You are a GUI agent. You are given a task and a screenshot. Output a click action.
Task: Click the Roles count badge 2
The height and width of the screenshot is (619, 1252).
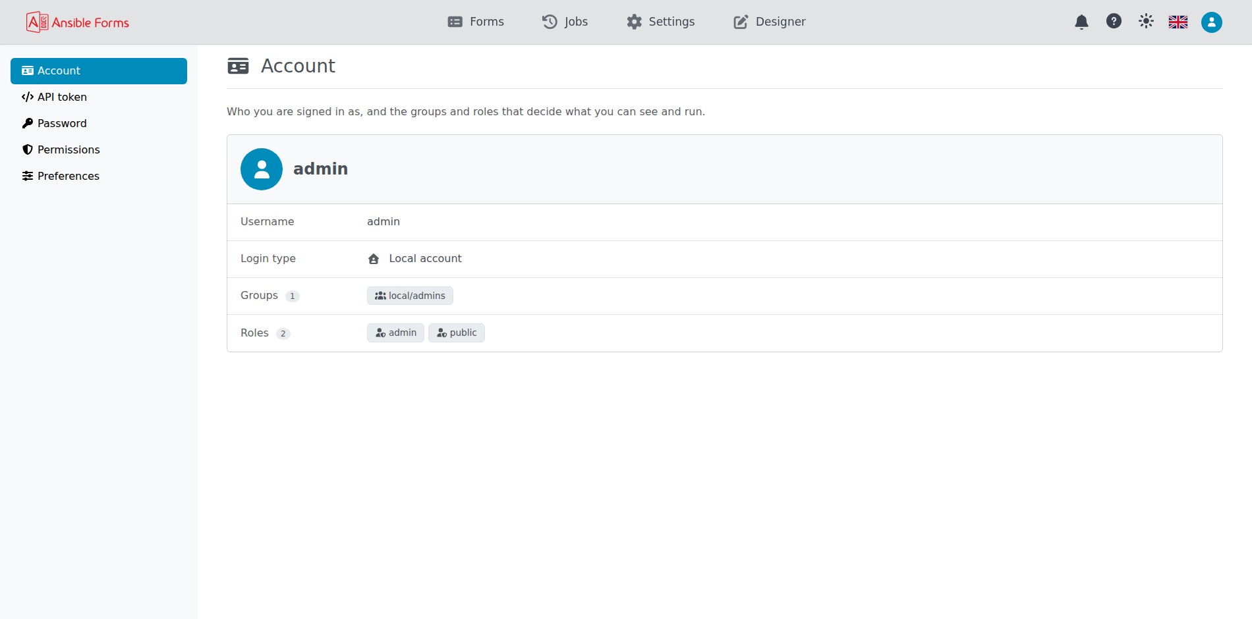point(283,333)
